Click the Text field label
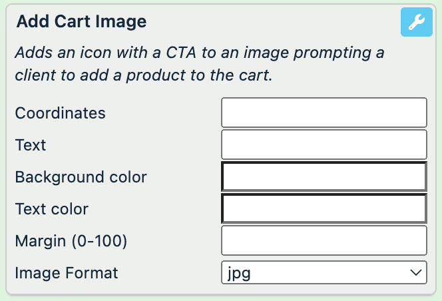442x301 pixels. (31, 145)
